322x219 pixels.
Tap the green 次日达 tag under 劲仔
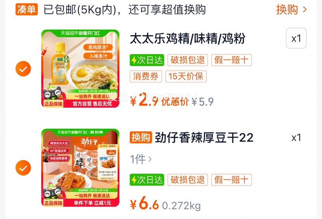pos(147,180)
